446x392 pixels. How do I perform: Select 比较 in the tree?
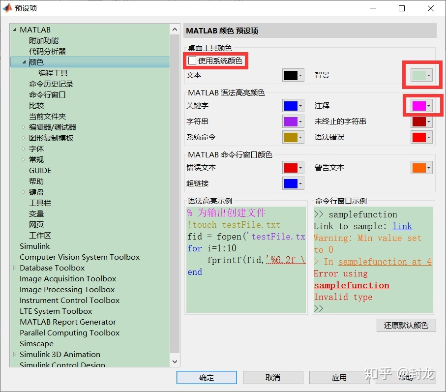pos(36,106)
